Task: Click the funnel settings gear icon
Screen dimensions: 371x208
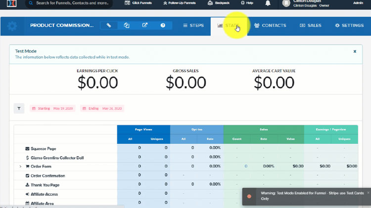Action: [x=12, y=26]
